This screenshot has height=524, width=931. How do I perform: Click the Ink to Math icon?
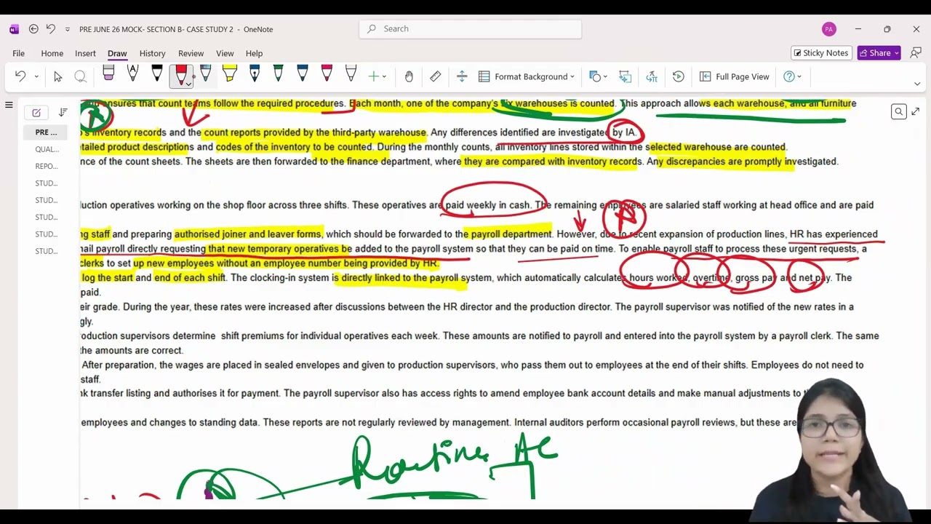click(652, 76)
